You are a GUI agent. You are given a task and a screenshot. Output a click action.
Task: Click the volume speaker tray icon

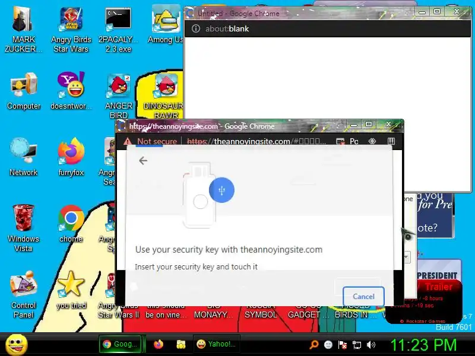(x=370, y=345)
